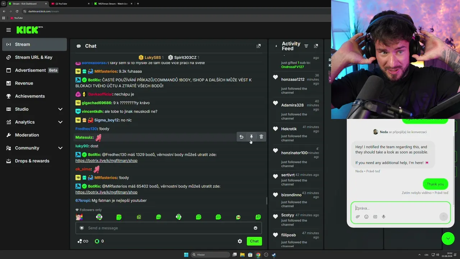Viewport: 460px width, 259px height.
Task: Open a new browser tab
Action: pos(138,4)
